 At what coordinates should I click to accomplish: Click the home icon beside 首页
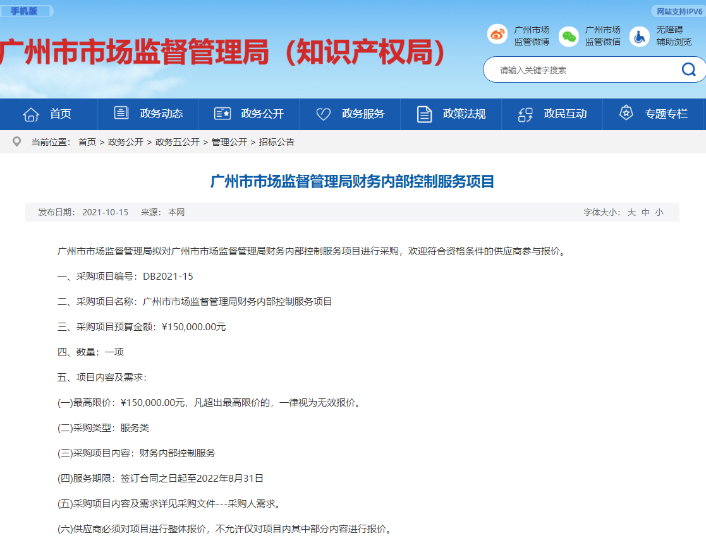[31, 114]
